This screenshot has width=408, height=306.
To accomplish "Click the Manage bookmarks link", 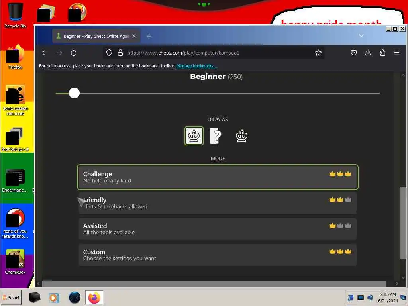I will click(197, 66).
